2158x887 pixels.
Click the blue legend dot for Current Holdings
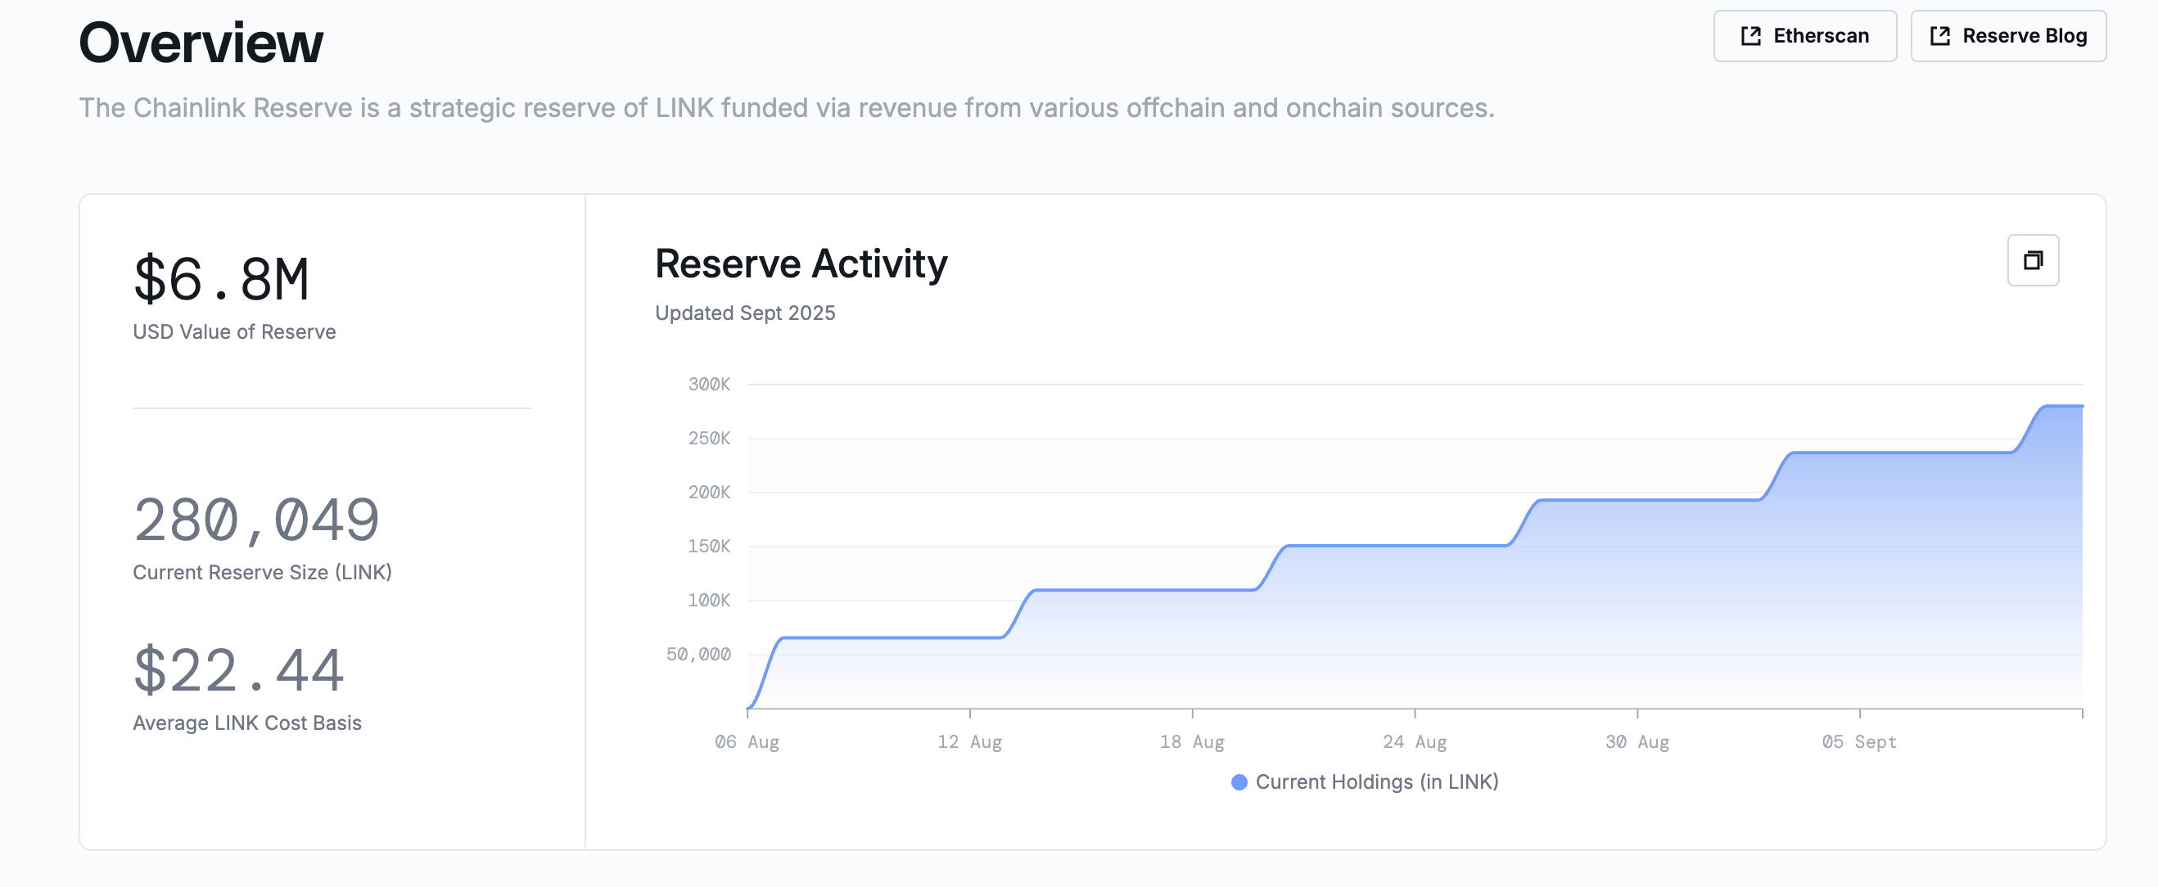tap(1239, 781)
